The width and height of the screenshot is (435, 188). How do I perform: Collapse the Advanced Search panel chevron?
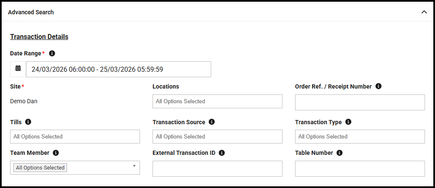tap(424, 12)
